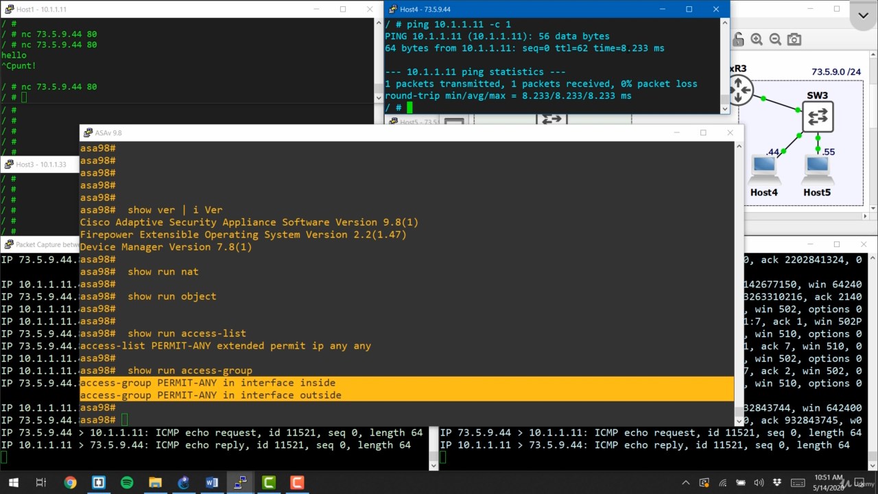Show hidden system tray icons
Screen dimensions: 878x494
tap(686, 482)
